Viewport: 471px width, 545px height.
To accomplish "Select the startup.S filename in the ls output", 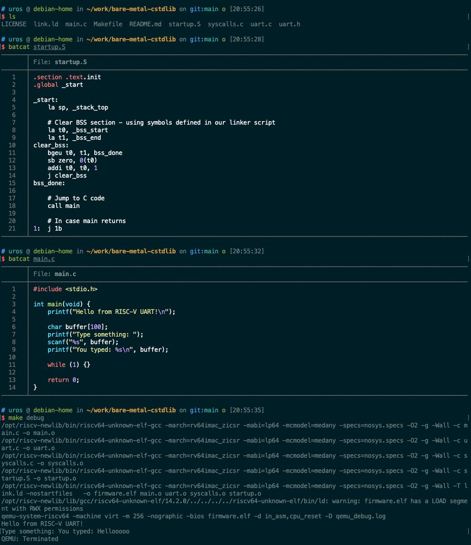I will 184,24.
